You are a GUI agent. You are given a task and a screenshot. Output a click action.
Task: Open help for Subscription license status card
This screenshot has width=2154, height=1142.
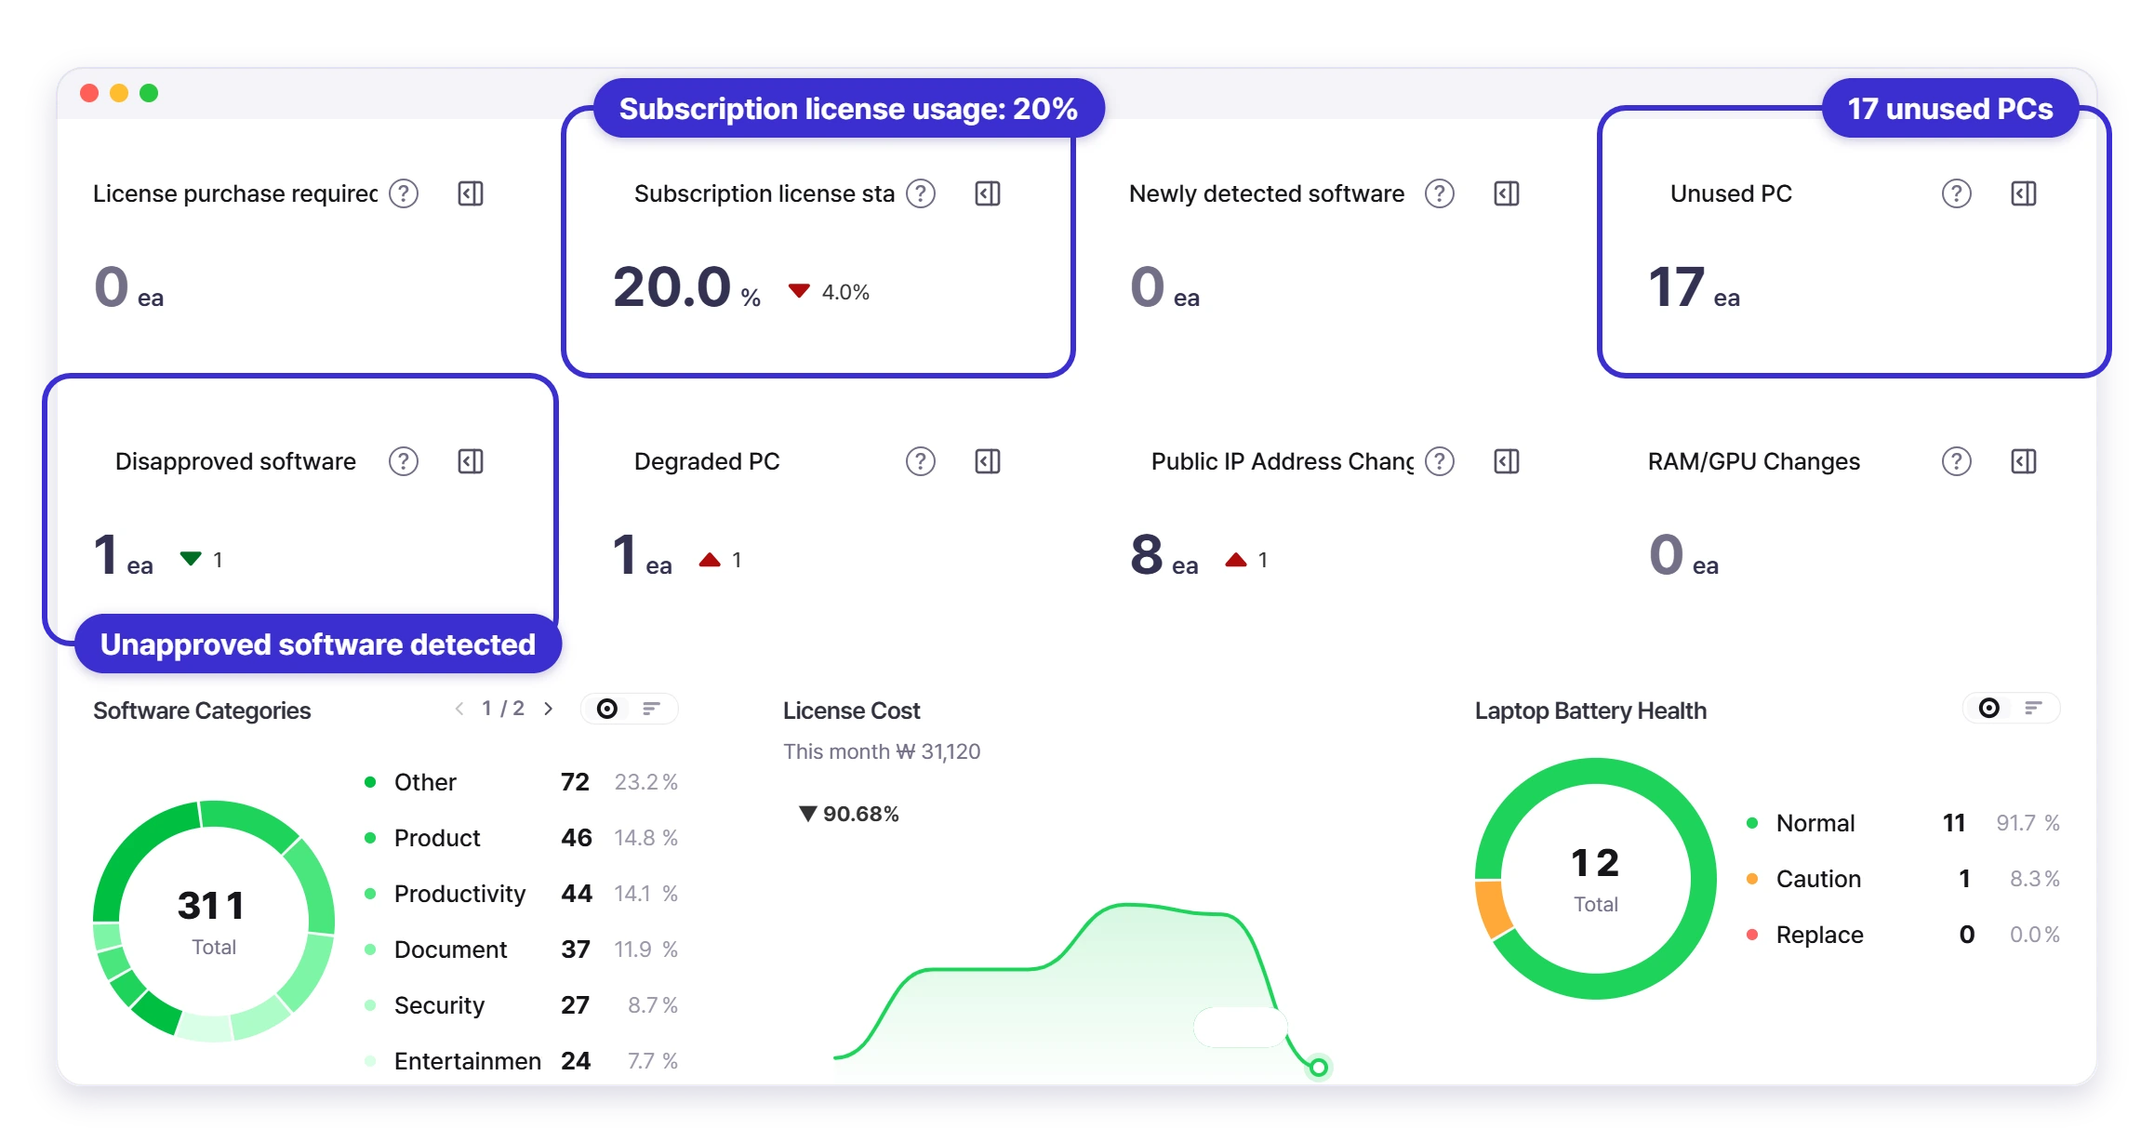click(x=921, y=193)
